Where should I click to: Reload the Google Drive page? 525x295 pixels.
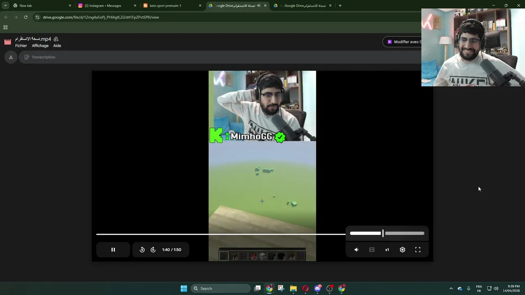[x=25, y=17]
